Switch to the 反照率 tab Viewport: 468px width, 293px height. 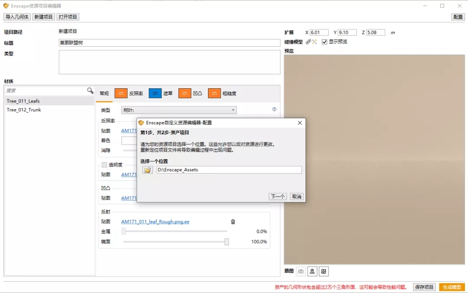(129, 93)
